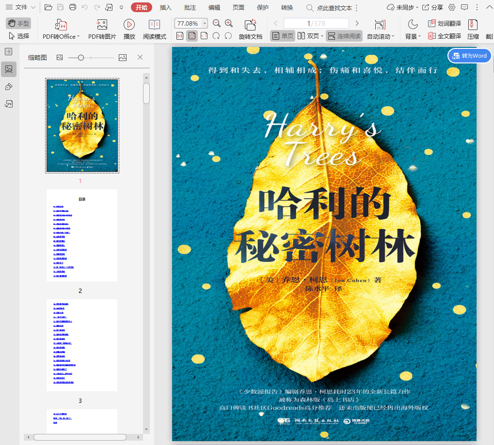The width and height of the screenshot is (494, 445).
Task: Open the zoom percentage dropdown
Action: 205,23
